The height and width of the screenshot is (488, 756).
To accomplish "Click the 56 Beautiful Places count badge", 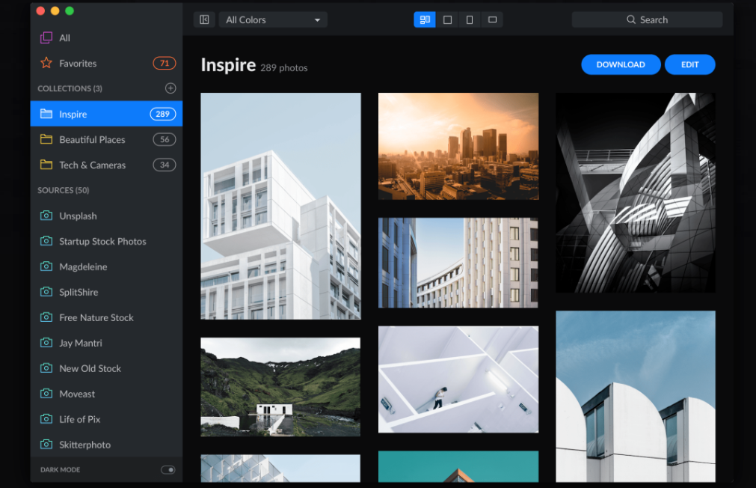I will [x=165, y=139].
